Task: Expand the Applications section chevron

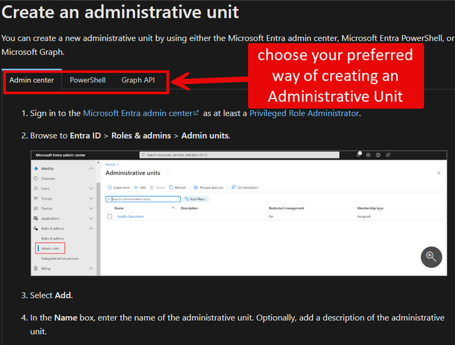Action: [x=91, y=218]
